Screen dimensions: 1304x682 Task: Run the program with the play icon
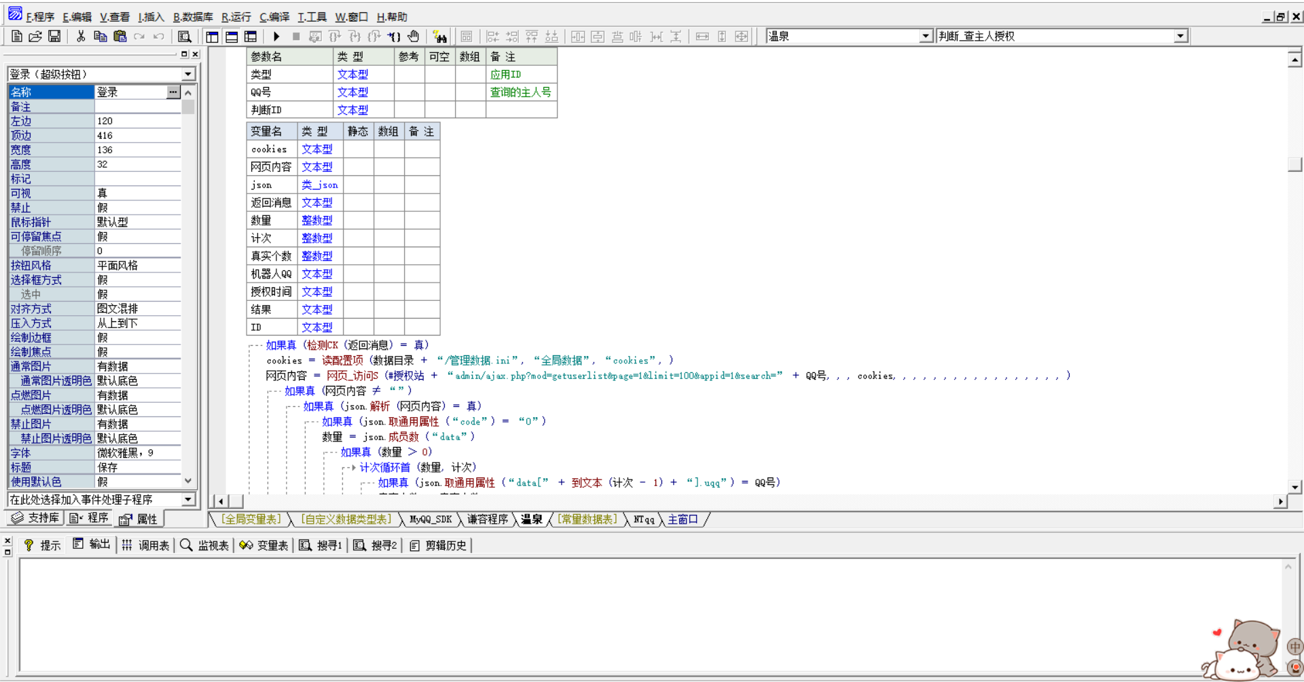276,37
